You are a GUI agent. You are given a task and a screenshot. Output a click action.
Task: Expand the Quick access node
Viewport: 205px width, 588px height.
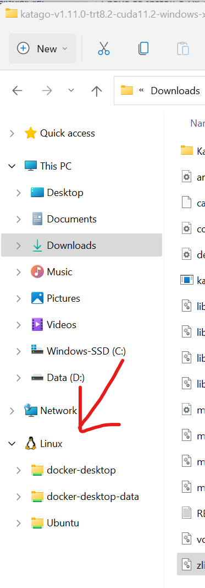12,133
